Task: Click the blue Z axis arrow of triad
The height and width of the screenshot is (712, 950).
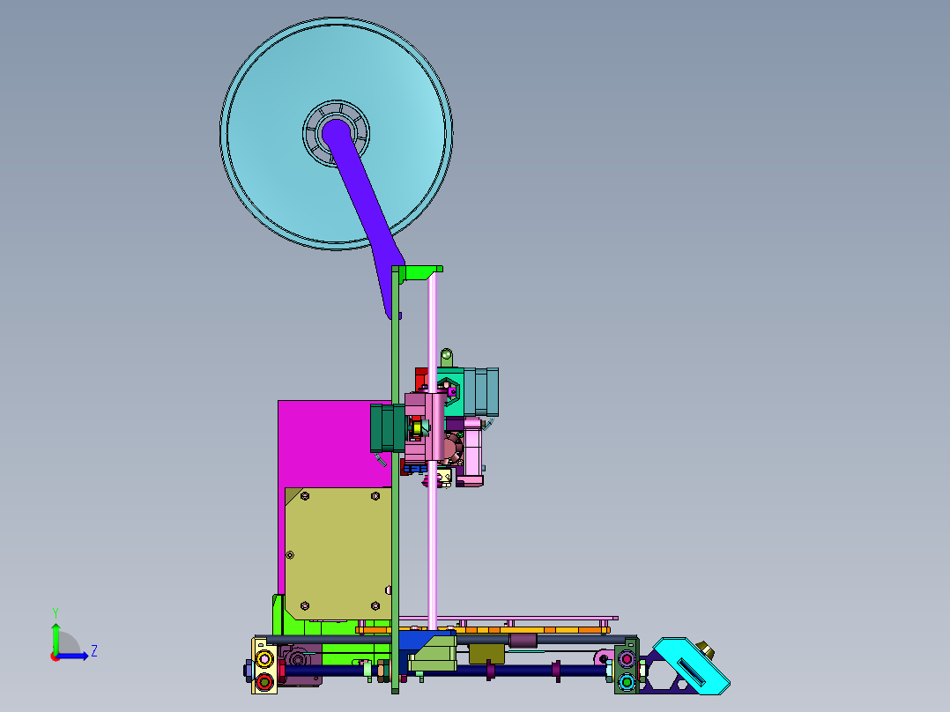Action: [74, 656]
